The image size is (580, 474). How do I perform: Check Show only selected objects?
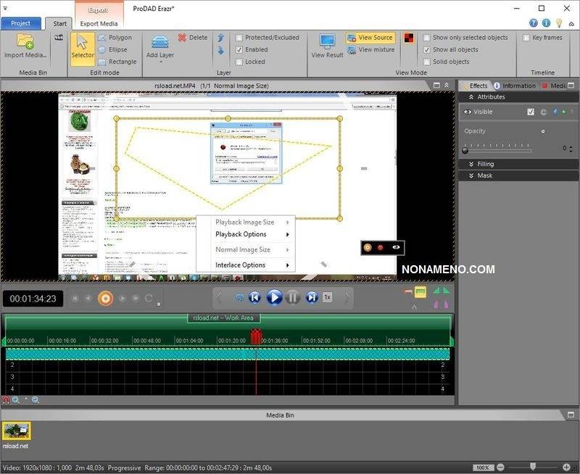coord(427,37)
